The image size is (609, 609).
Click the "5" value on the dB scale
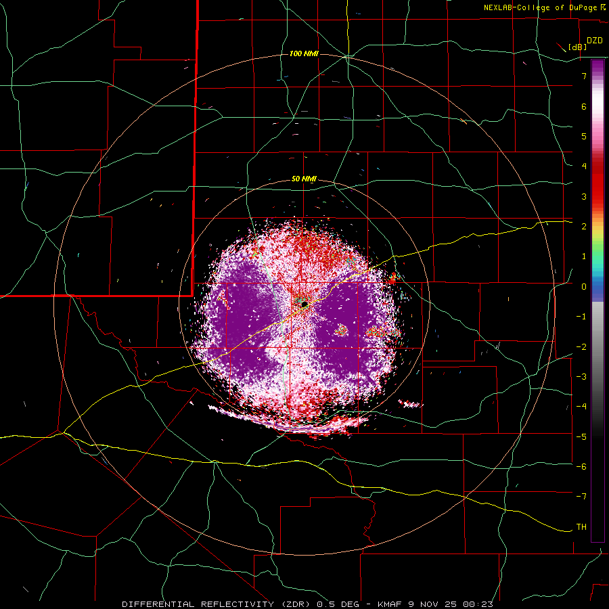click(584, 136)
